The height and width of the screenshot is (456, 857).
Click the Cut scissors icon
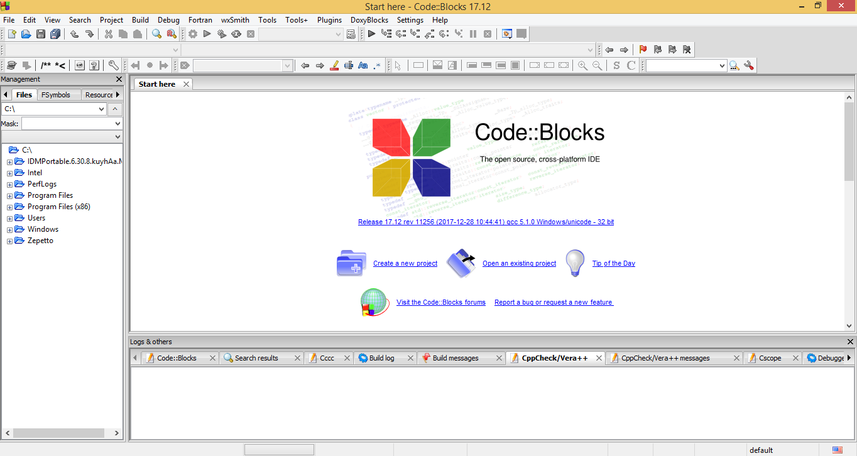[x=108, y=34]
